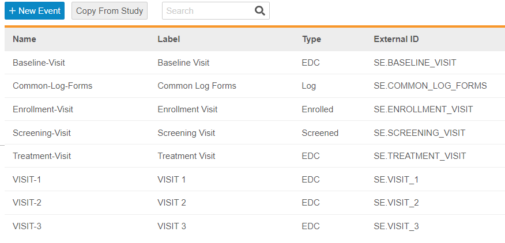Sort by the Name column header
This screenshot has height=243, width=505.
pos(25,39)
